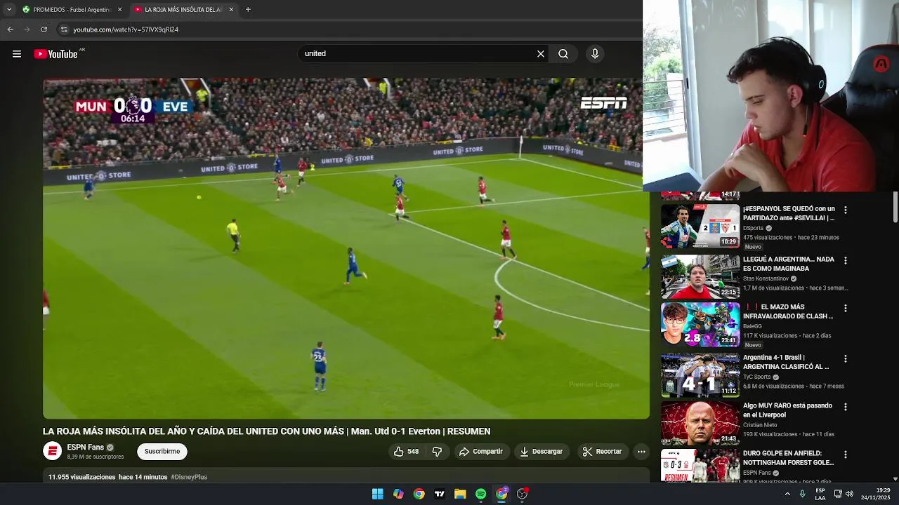Image resolution: width=899 pixels, height=505 pixels.
Task: Open the more actions three-dot menu under the video
Action: (641, 452)
